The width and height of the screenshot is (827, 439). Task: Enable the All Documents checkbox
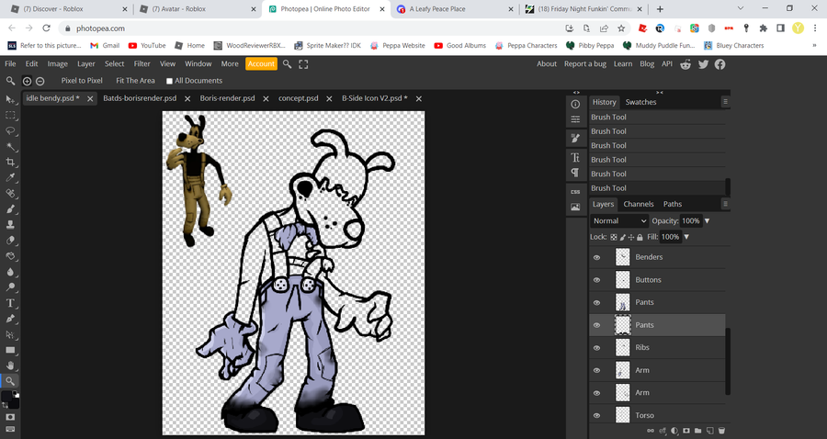tap(169, 81)
